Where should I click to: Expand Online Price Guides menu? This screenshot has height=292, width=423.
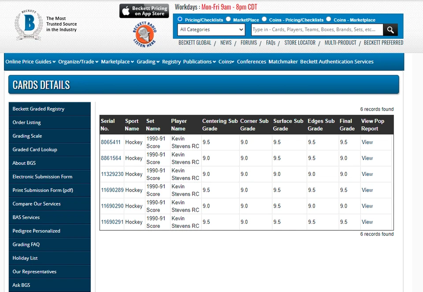(x=30, y=62)
